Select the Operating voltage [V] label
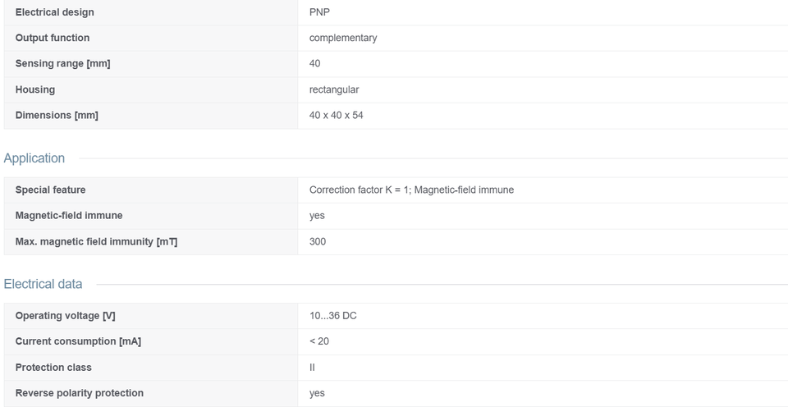This screenshot has width=788, height=407. (65, 316)
